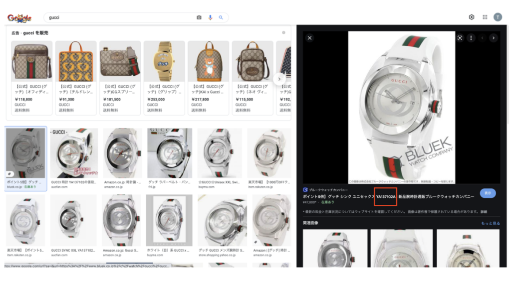This screenshot has width=511, height=281.
Task: Click the ad info dot in shopping ads
Action: tap(283, 33)
